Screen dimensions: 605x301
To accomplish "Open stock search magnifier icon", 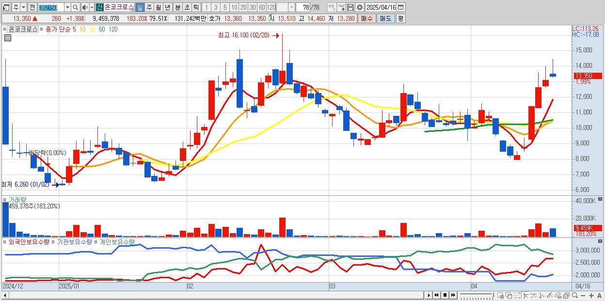I will 75,7.
